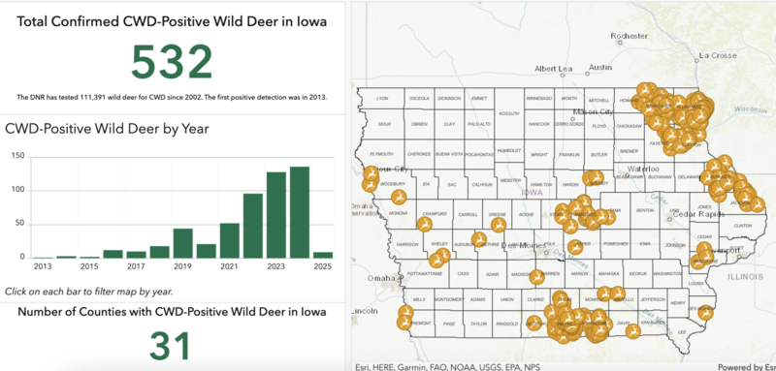The height and width of the screenshot is (371, 776).
Task: Click the deer marker near Guthrie County
Action: [x=479, y=239]
